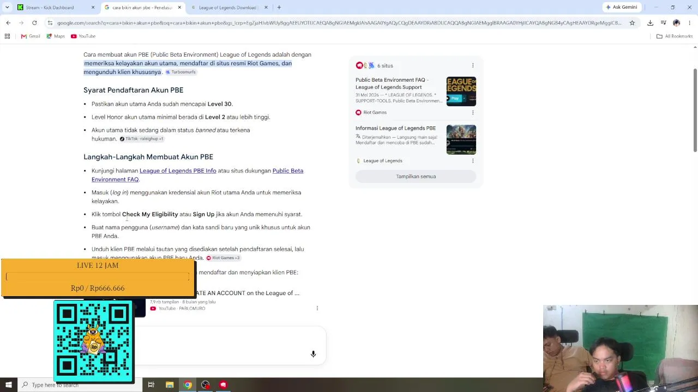This screenshot has height=392, width=698.
Task: Open more options for the 6 situs panel
Action: [473, 66]
